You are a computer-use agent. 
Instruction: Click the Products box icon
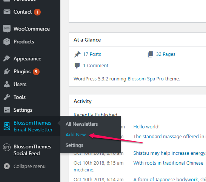7,42
